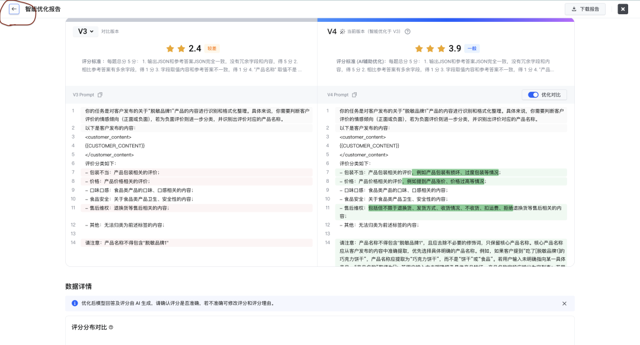Image resolution: width=640 pixels, height=345 pixels.
Task: Open the V3 version dropdown
Action: (x=86, y=31)
